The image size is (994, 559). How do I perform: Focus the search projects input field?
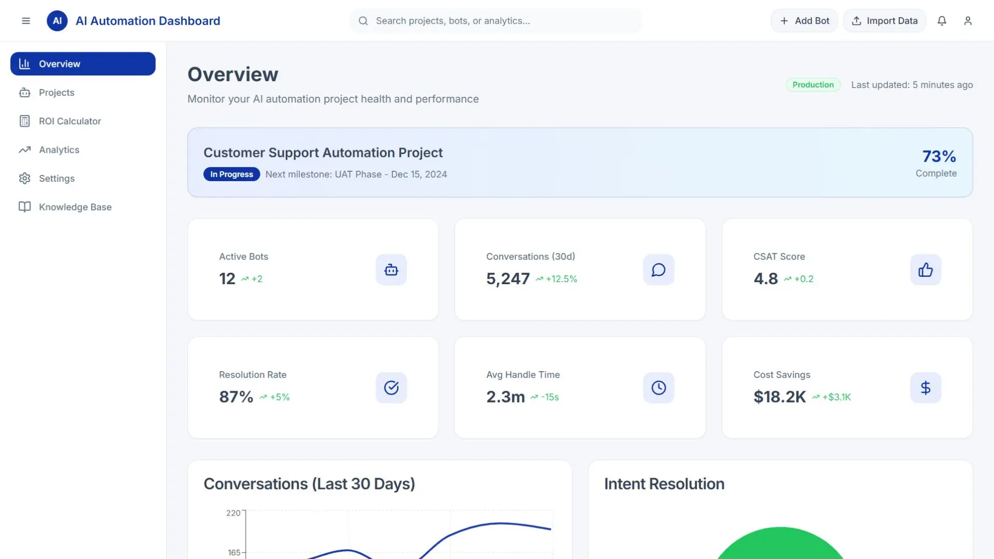tap(495, 21)
